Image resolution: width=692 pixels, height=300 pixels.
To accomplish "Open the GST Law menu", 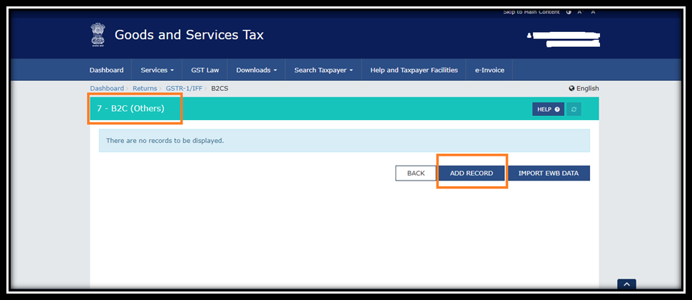I will [x=205, y=70].
